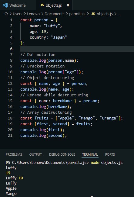Click heroName in the line 15 declaration
The width and height of the screenshot is (134, 197).
point(62,101)
